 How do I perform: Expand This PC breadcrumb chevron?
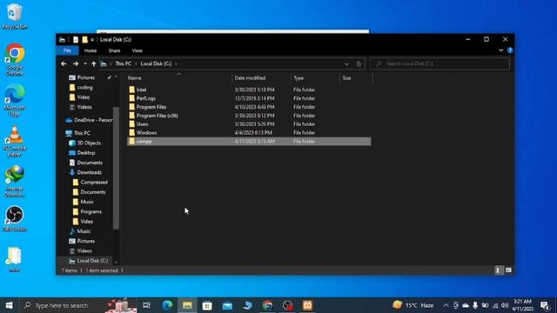tap(136, 63)
